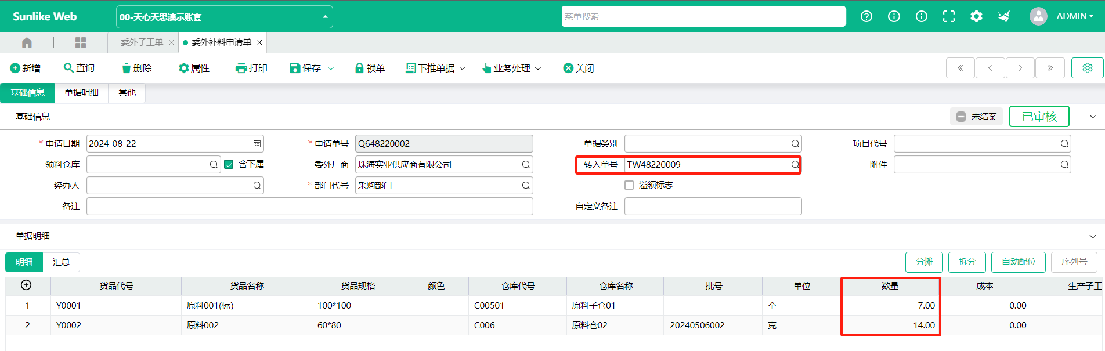The width and height of the screenshot is (1105, 351).
Task: Click the 自定义备注 input field
Action: coord(713,207)
